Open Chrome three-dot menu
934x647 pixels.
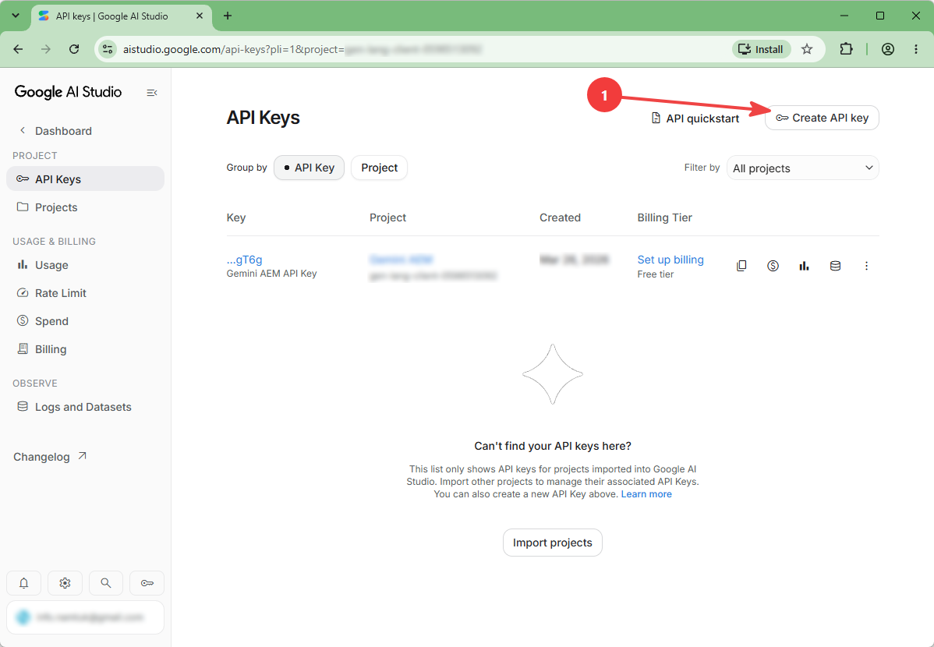click(916, 49)
